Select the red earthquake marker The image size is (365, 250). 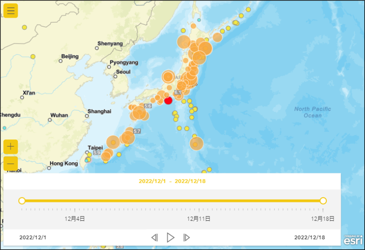pos(168,101)
